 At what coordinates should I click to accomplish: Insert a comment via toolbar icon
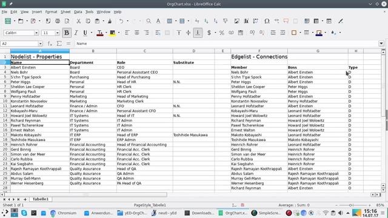[x=286, y=21]
